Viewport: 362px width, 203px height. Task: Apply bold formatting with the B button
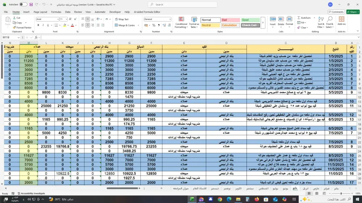[x=38, y=25]
